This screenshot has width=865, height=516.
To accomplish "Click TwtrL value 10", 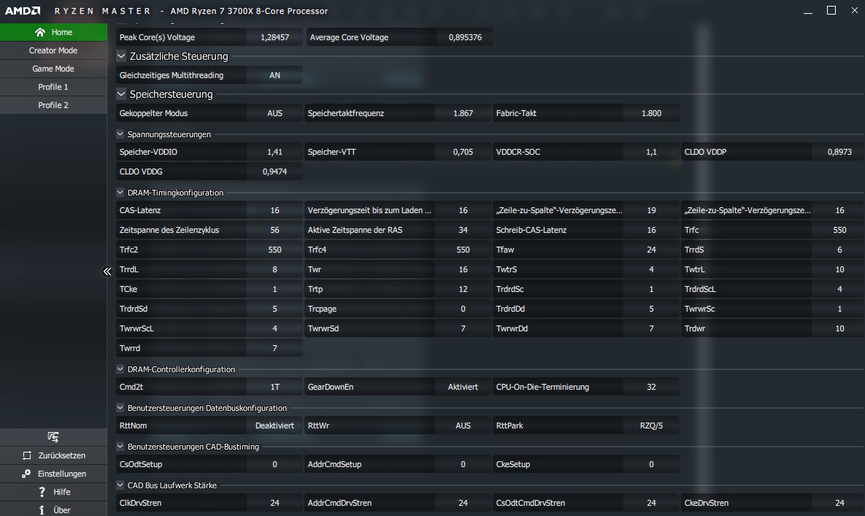I will tap(839, 269).
